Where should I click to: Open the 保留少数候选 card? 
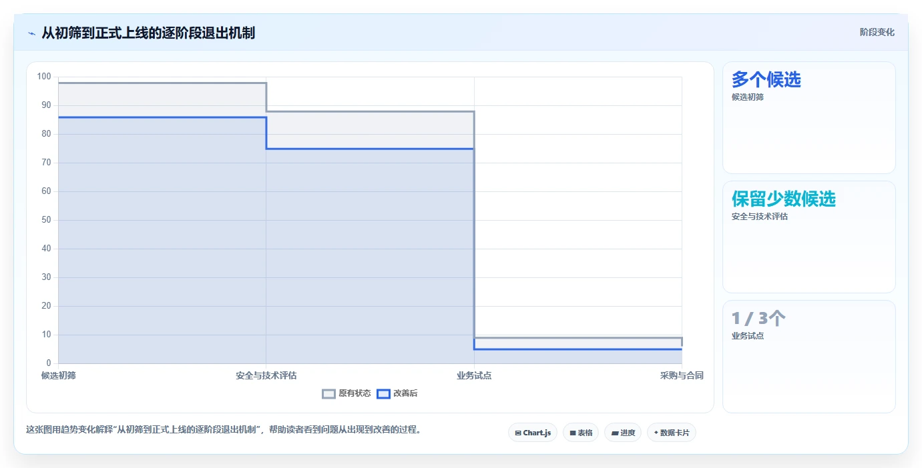click(809, 237)
